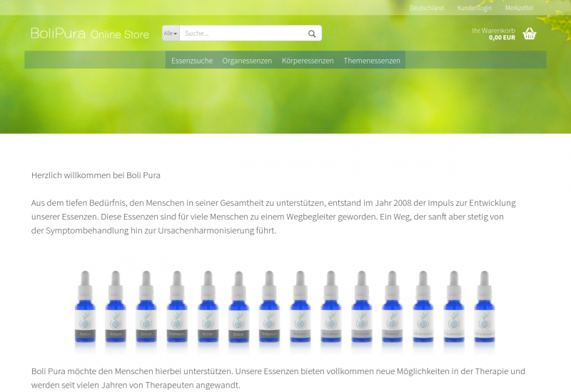The height and width of the screenshot is (392, 571).
Task: Open the shopping basket icon
Action: [529, 33]
